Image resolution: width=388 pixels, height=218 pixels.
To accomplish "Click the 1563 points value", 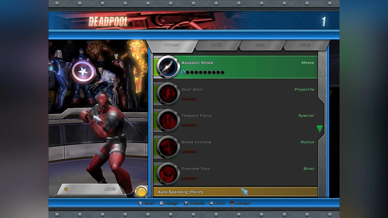I will [x=110, y=189].
